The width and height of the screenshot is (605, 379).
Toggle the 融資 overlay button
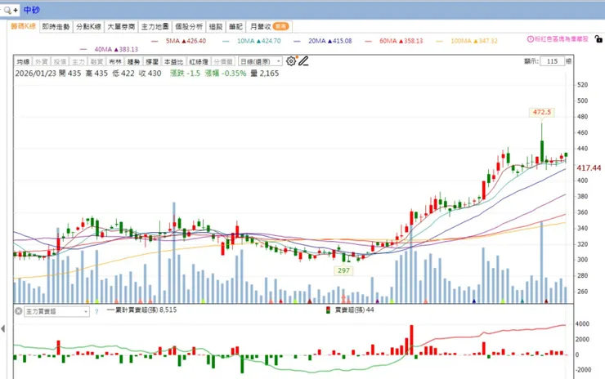[x=96, y=62]
